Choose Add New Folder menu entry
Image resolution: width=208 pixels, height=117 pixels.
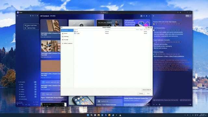(32, 28)
